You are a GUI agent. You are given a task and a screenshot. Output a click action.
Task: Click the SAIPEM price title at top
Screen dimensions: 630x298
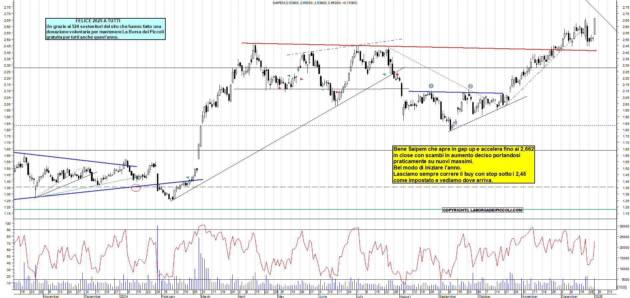pos(315,3)
